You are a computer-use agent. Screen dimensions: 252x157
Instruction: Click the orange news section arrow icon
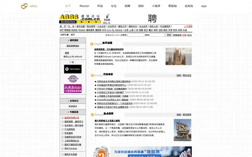coord(92,75)
